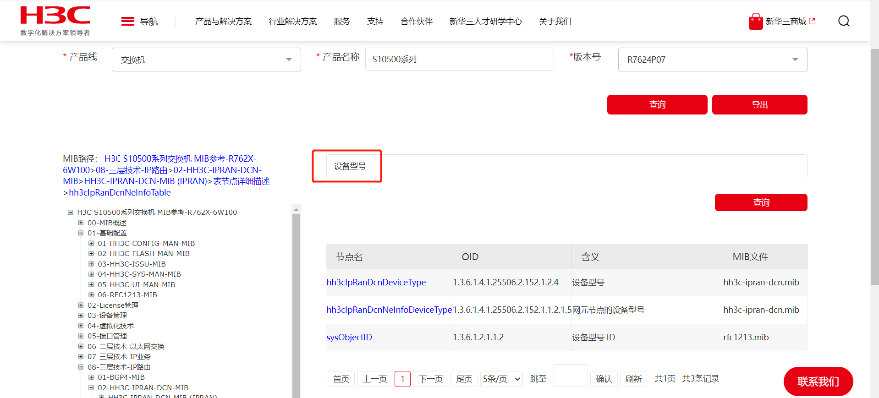The image size is (879, 398).
Task: Click the MIB tree panel scrollbar
Action: click(x=296, y=305)
